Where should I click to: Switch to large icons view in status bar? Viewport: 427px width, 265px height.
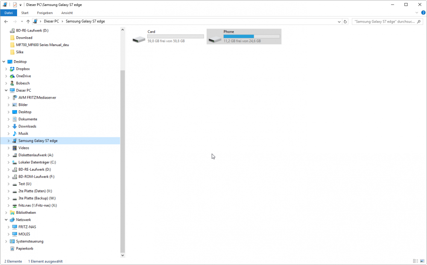point(422,261)
